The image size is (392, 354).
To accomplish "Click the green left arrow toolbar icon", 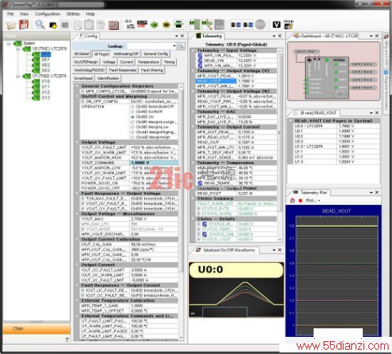I will coord(154,25).
